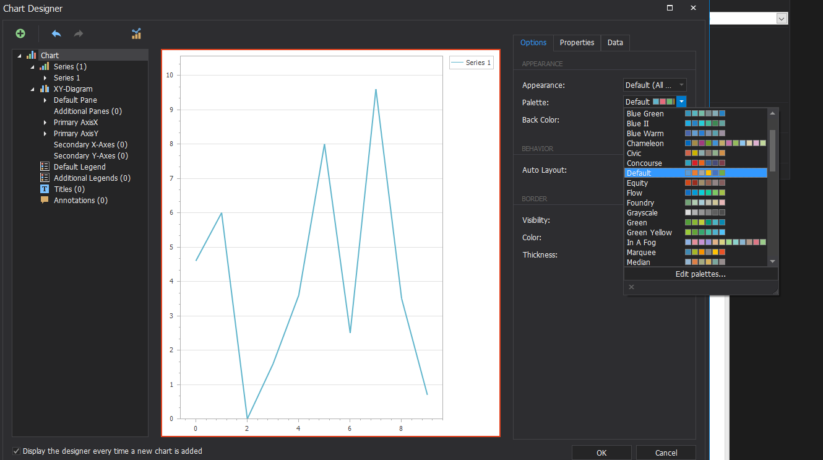Switch to the Properties tab
This screenshot has width=823, height=460.
click(x=577, y=43)
